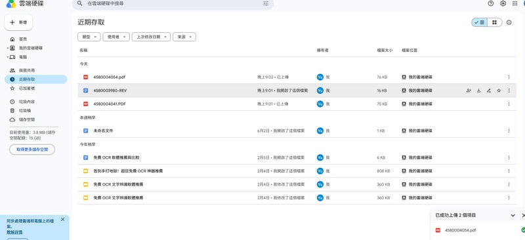Viewport: 525px width, 240px height.
Task: Focus the 在雲端硬碟中搜尋 search field
Action: [x=173, y=3]
